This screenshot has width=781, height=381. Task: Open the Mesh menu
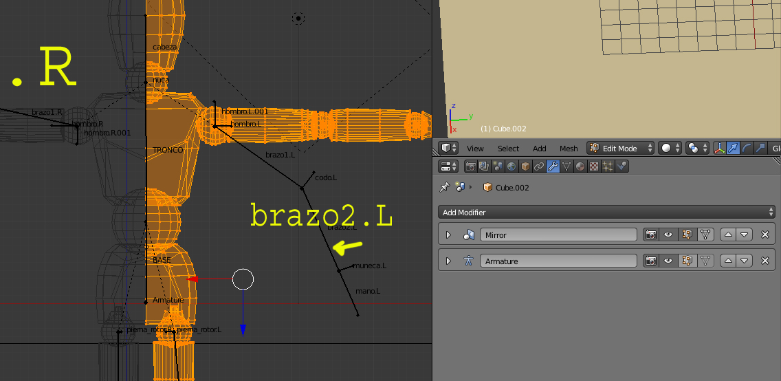tap(569, 149)
